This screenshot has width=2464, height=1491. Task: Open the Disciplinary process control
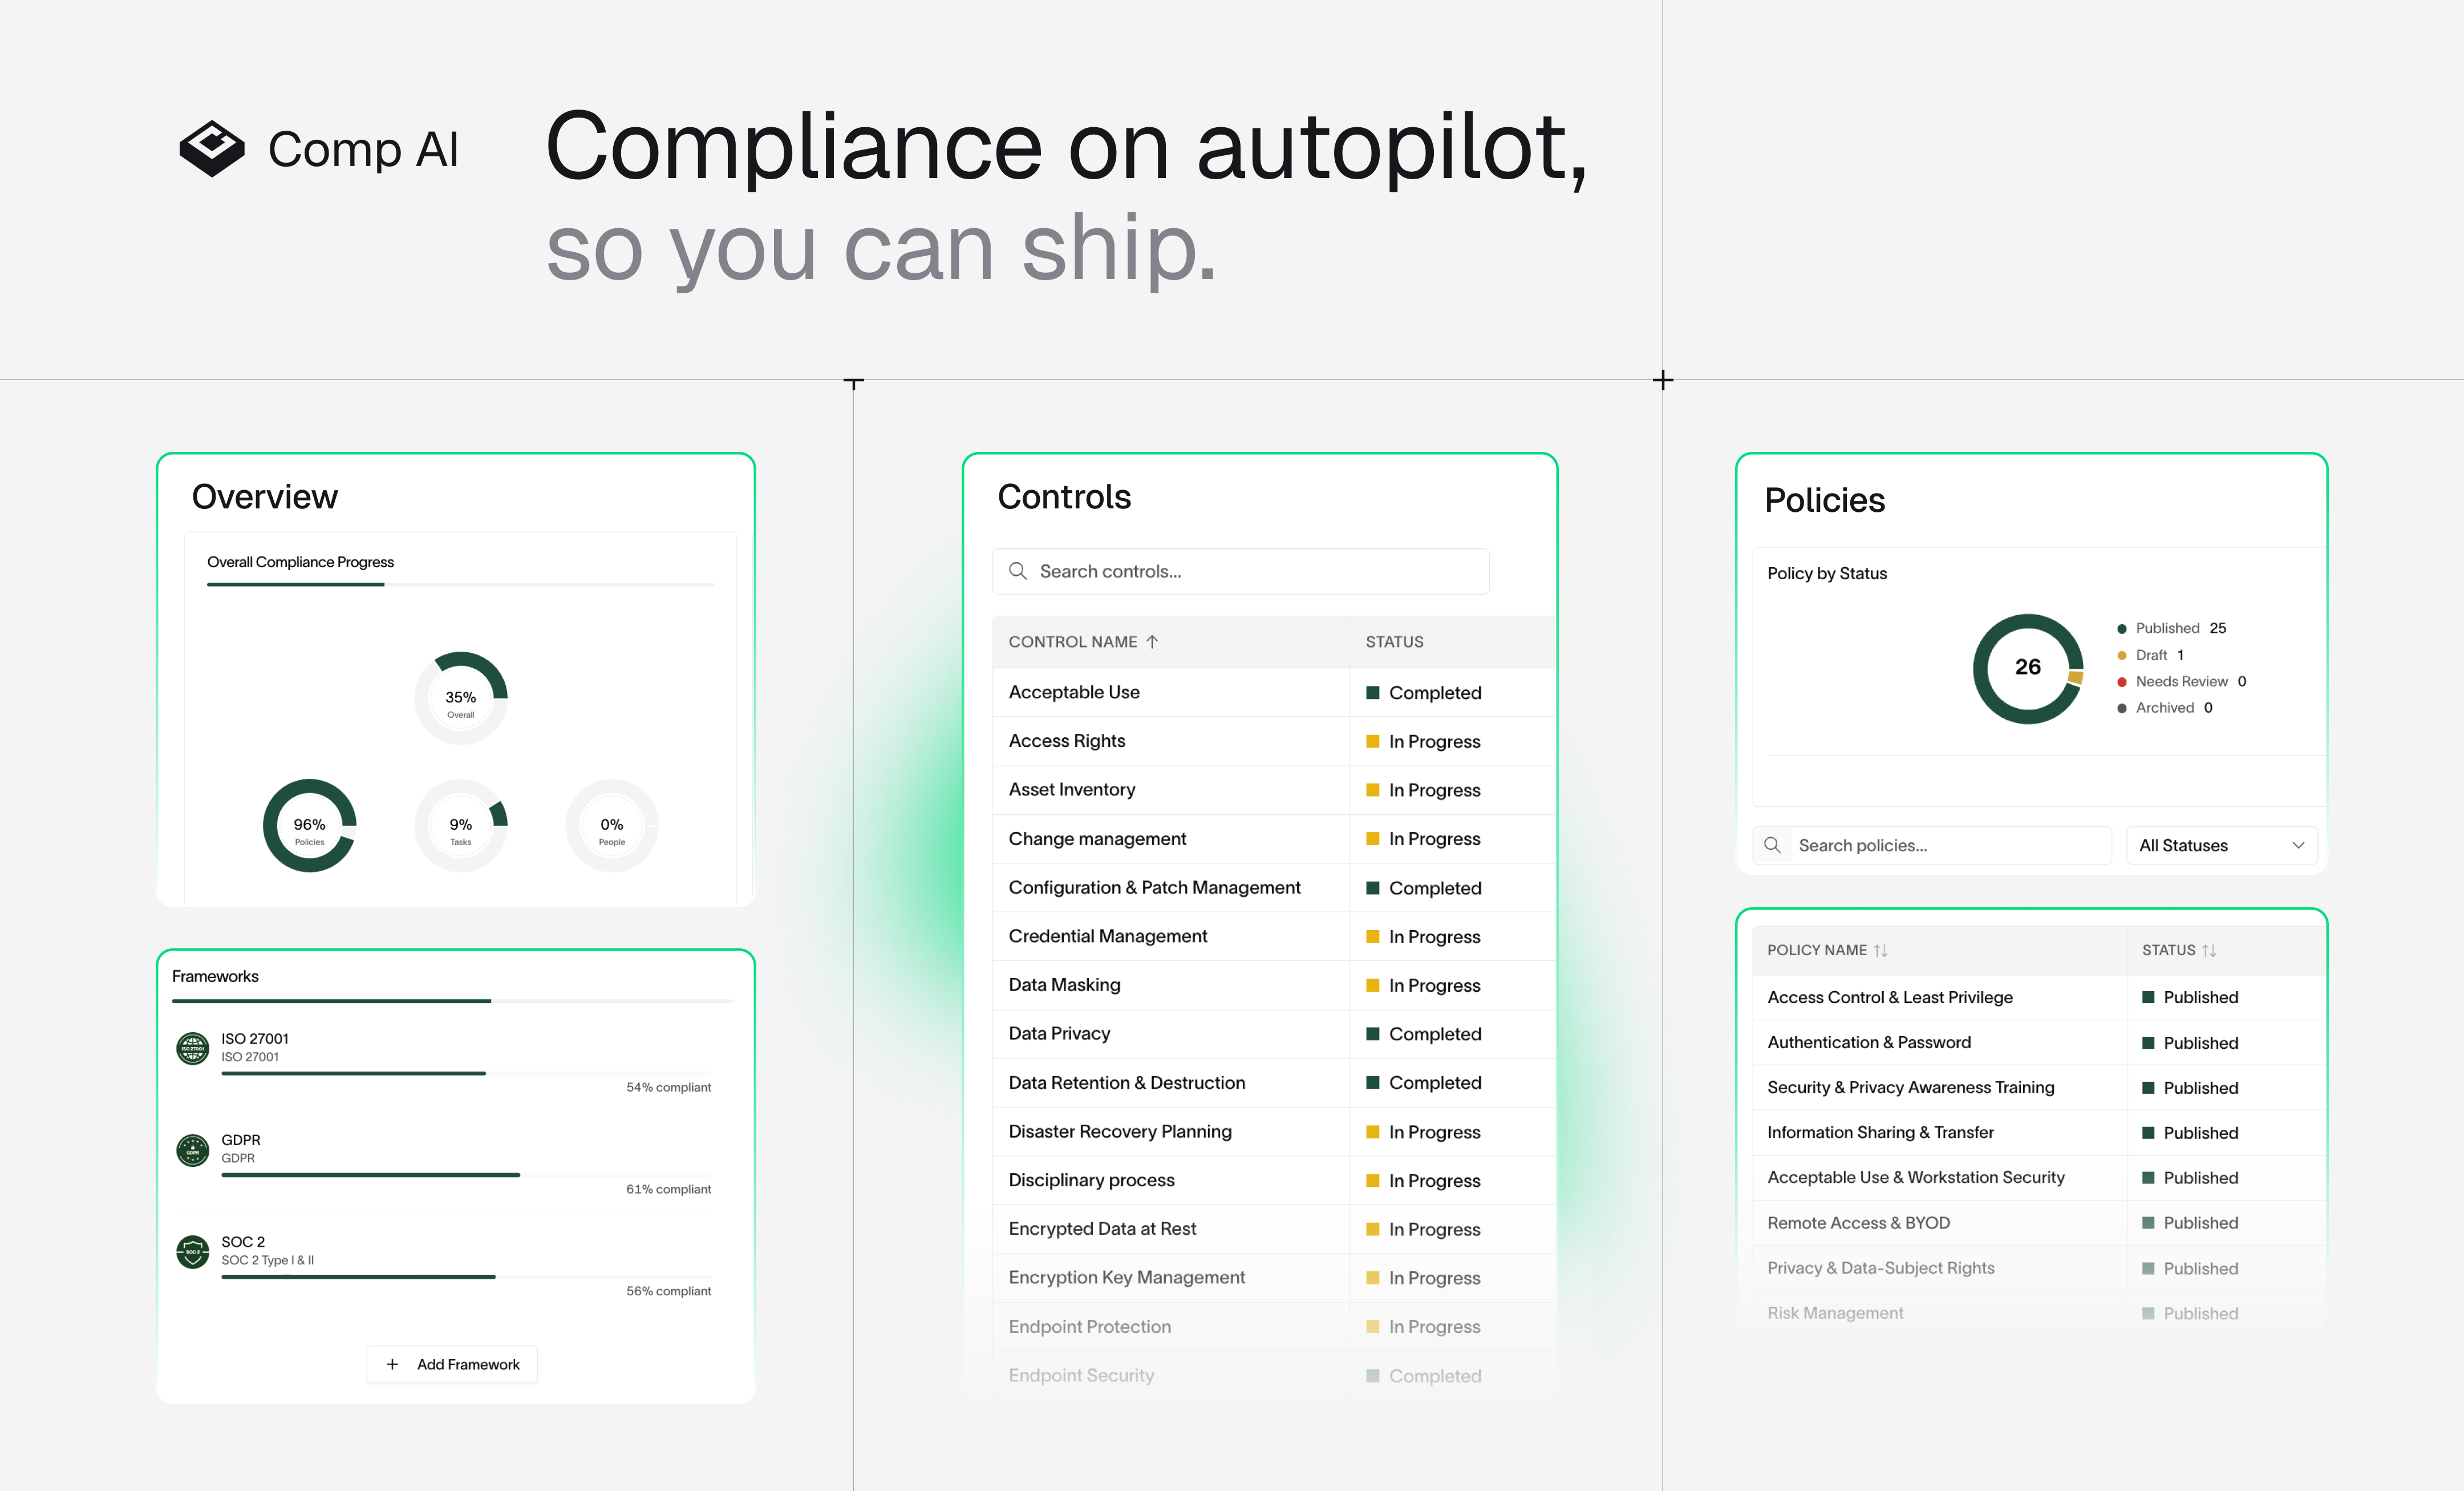point(1092,1180)
